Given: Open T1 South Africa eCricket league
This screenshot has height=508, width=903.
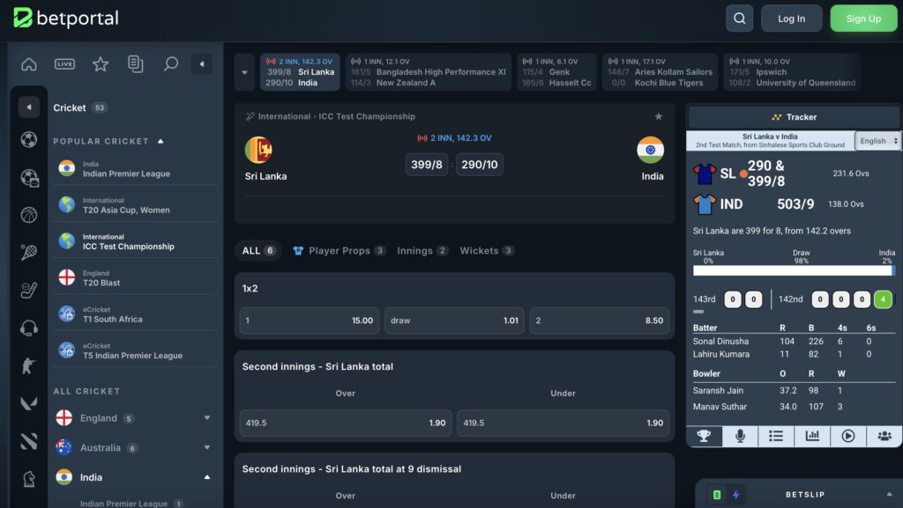Looking at the screenshot, I should pyautogui.click(x=135, y=315).
